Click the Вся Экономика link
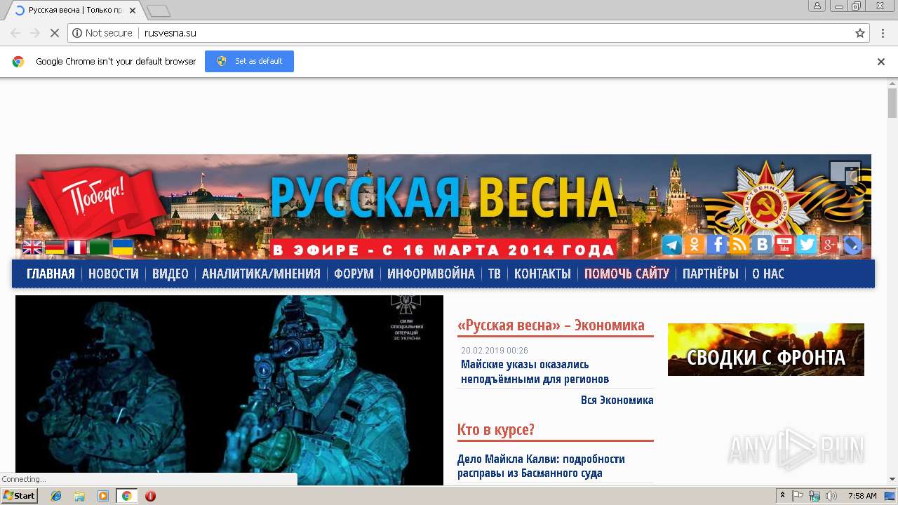This screenshot has width=898, height=505. tap(617, 400)
